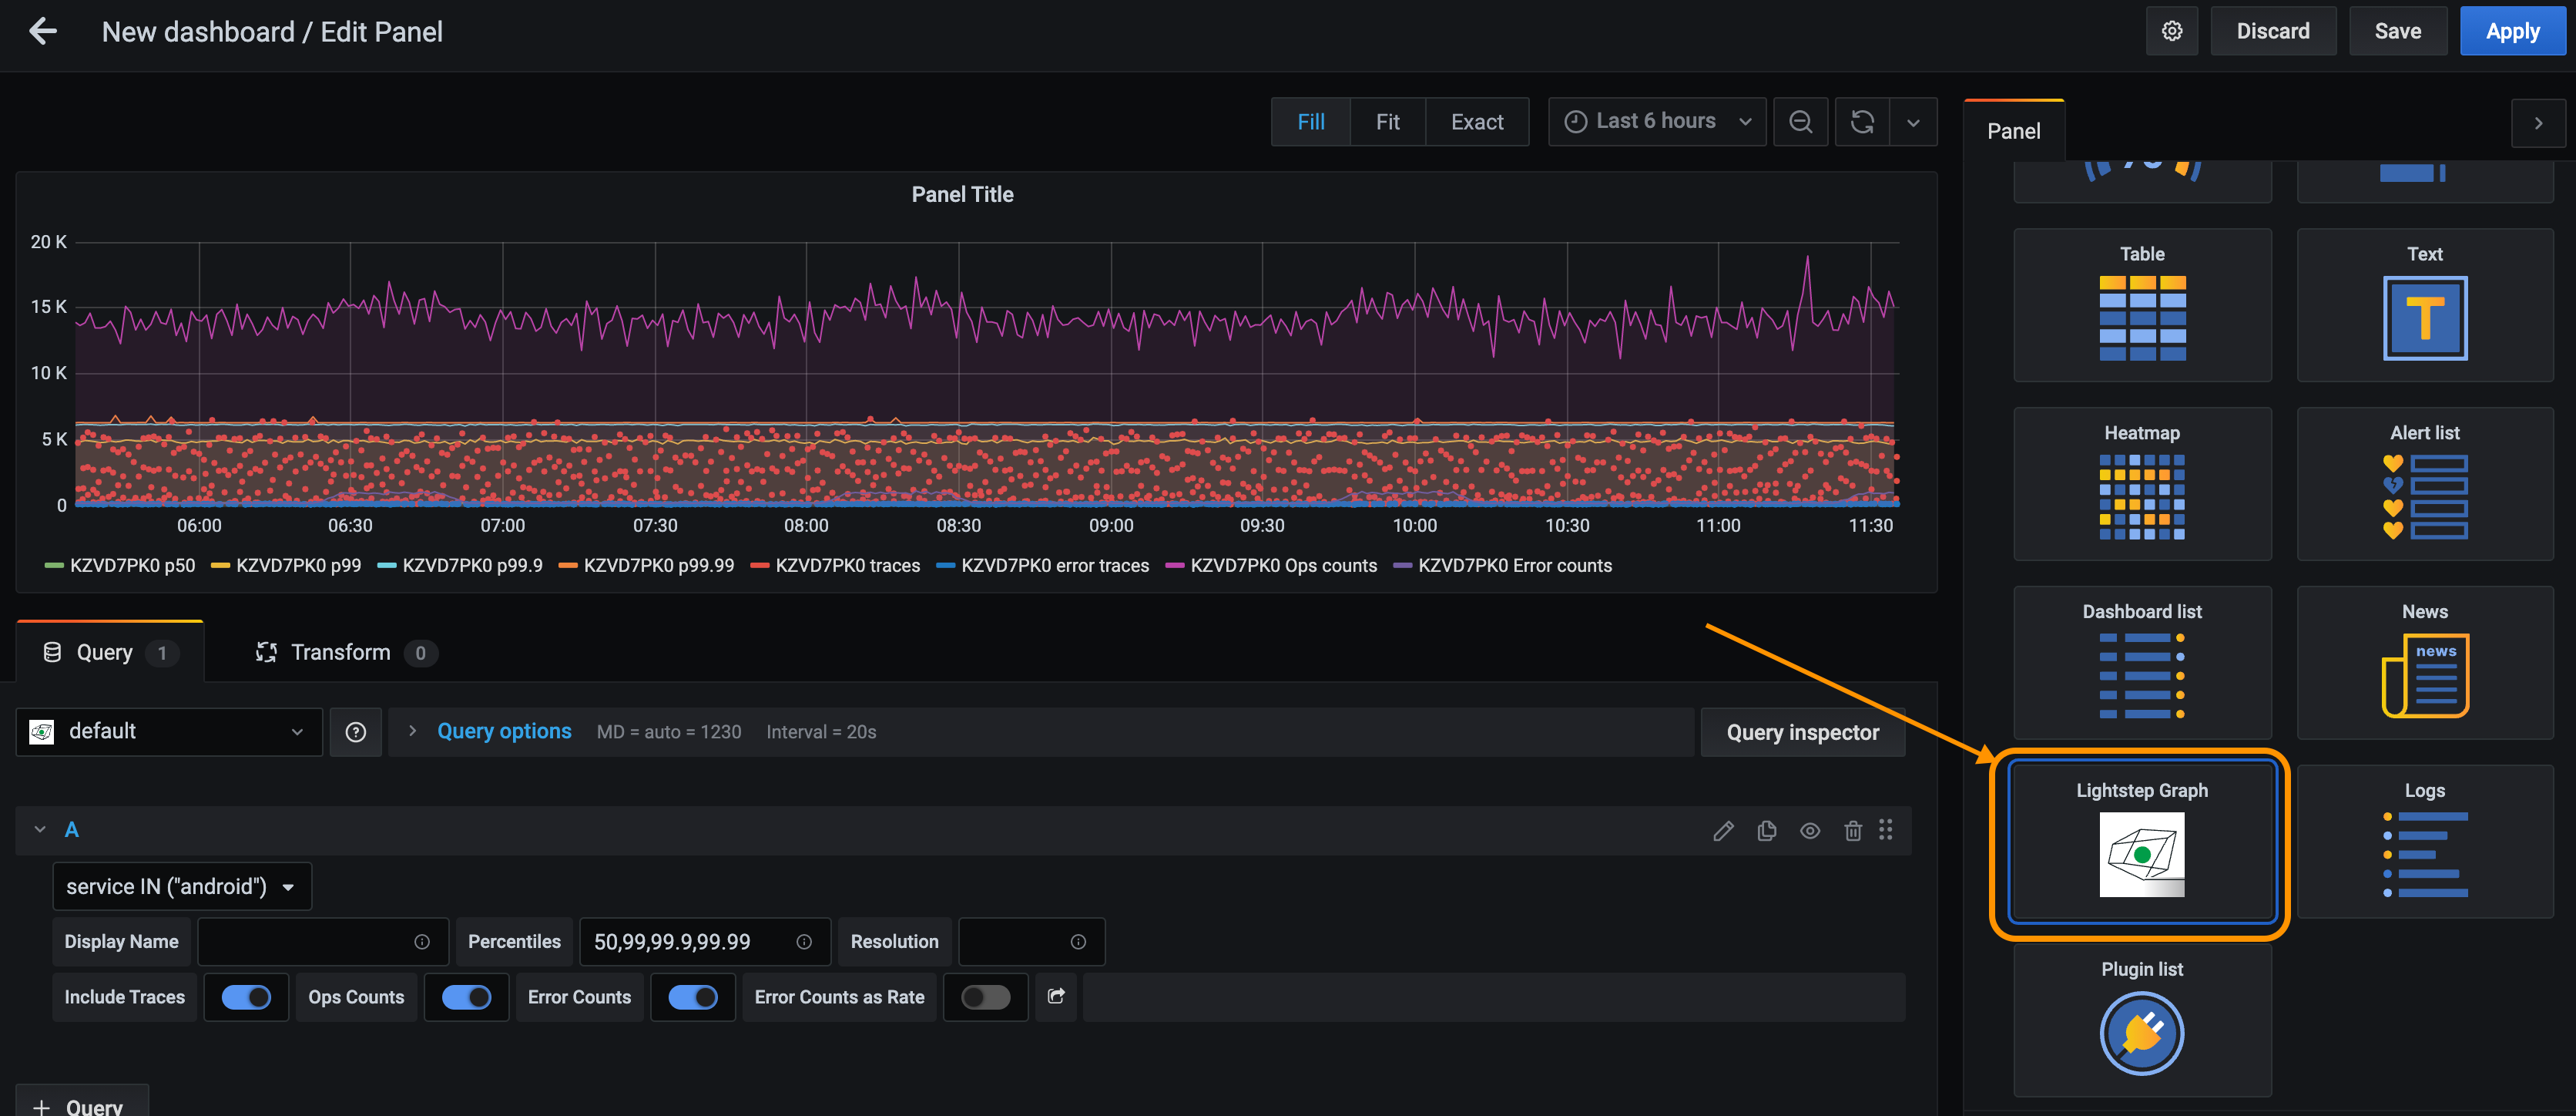Image resolution: width=2576 pixels, height=1116 pixels.
Task: Open the Query inspector
Action: 1802,731
